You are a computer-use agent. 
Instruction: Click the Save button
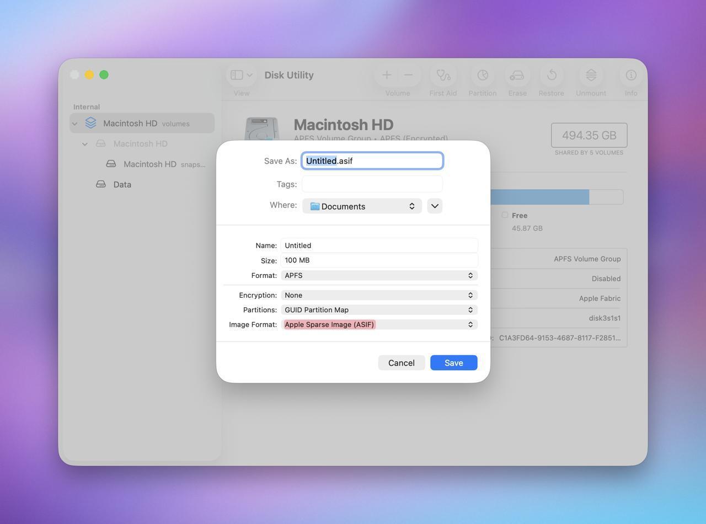point(453,362)
